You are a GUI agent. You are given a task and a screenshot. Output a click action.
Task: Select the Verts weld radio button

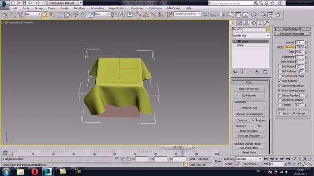pyautogui.click(x=280, y=113)
